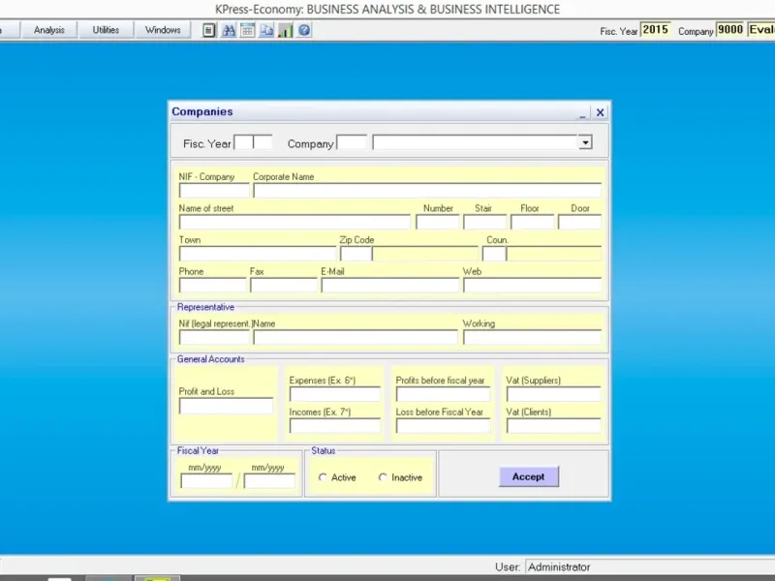Click the Administrator user status field
Screen dimensions: 775x581
pos(650,567)
